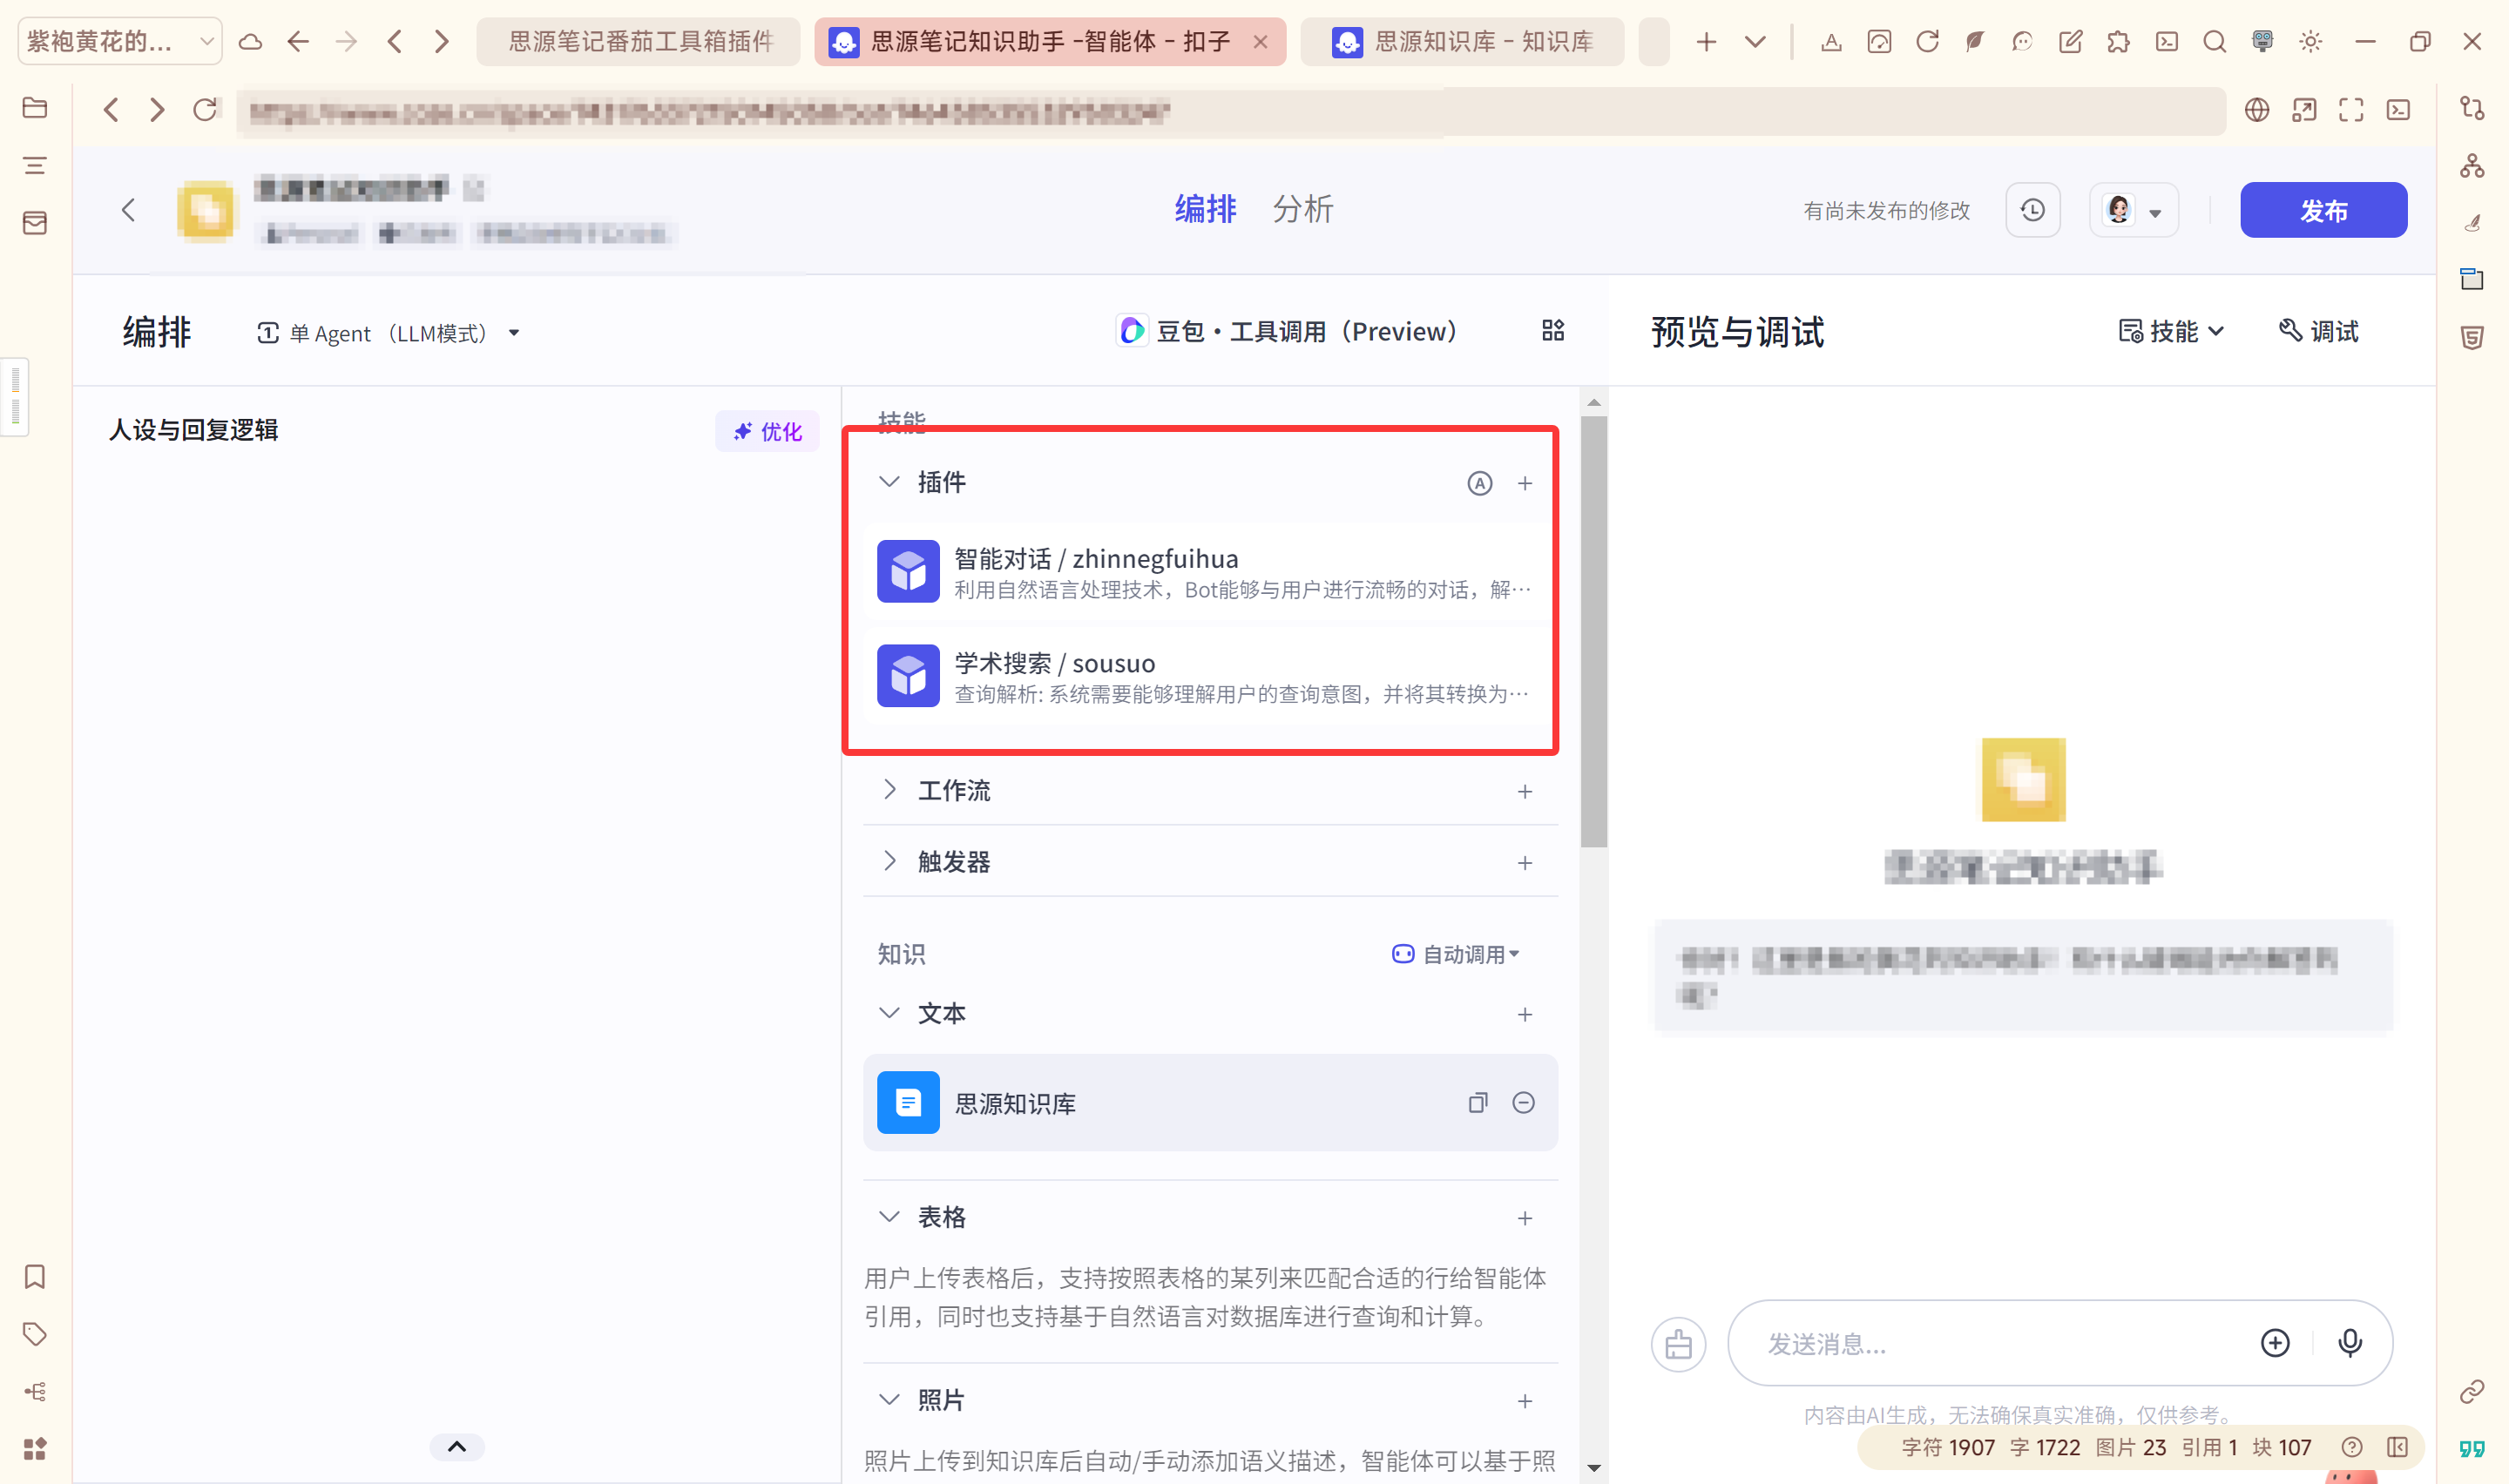Click the clear conversation broom icon
Image resolution: width=2509 pixels, height=1484 pixels.
(x=1678, y=1344)
